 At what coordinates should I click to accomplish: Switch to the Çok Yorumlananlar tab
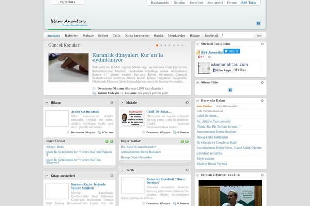[210, 111]
